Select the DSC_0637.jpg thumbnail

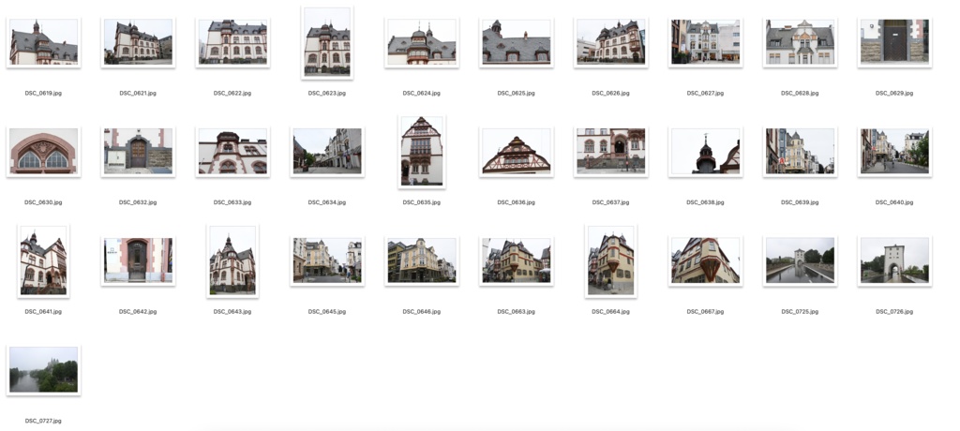(x=610, y=151)
